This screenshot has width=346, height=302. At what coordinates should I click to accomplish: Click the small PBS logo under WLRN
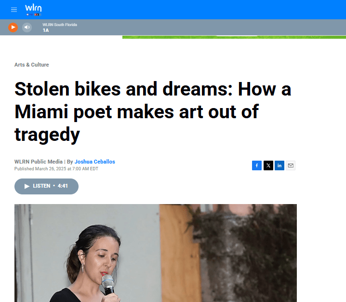tap(29, 14)
